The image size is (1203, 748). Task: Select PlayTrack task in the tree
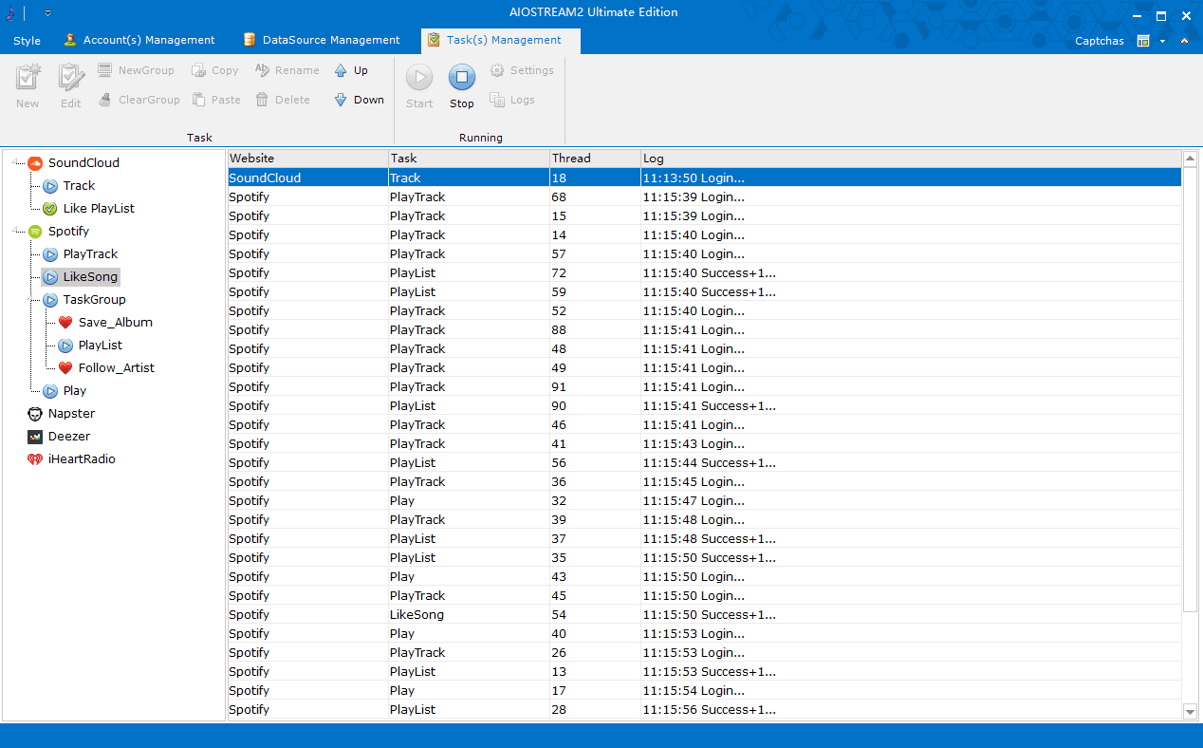click(90, 254)
